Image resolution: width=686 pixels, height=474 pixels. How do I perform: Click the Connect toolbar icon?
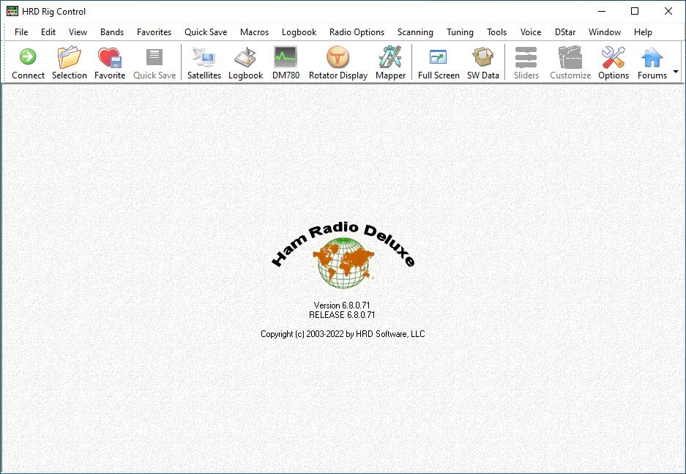pyautogui.click(x=28, y=62)
